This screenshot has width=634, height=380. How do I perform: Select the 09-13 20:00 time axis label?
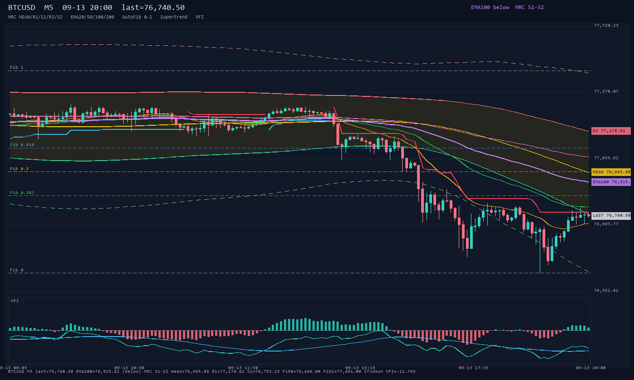pos(591,368)
